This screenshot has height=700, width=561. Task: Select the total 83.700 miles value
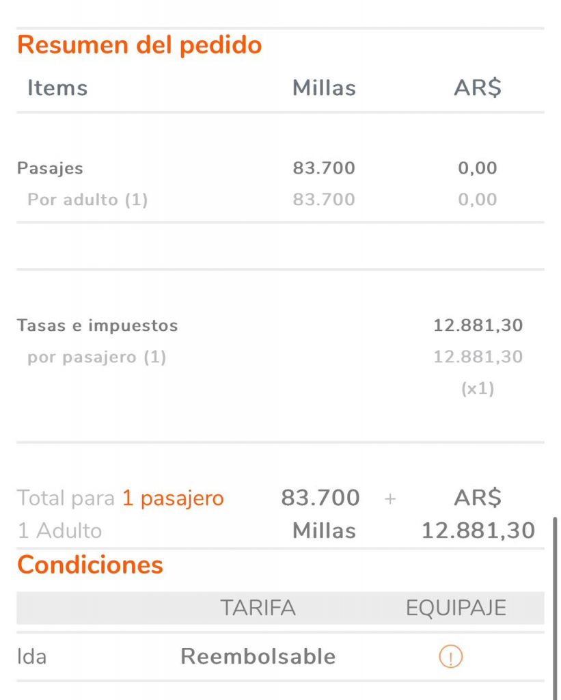320,498
